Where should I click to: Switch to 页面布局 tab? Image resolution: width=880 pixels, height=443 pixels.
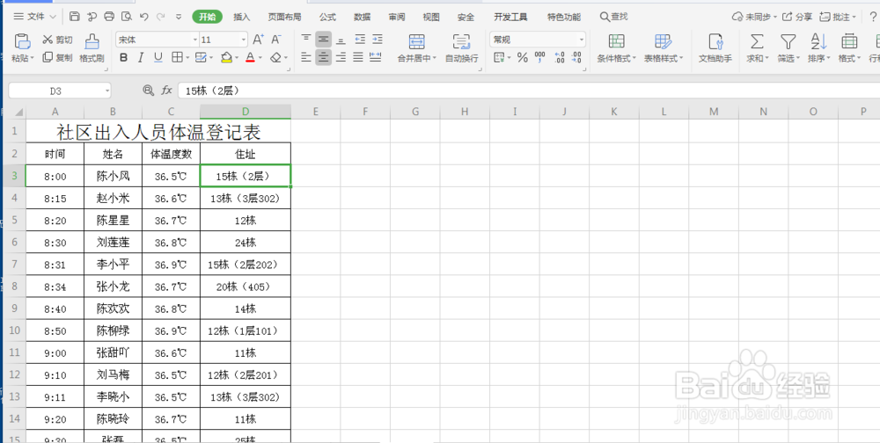point(284,17)
